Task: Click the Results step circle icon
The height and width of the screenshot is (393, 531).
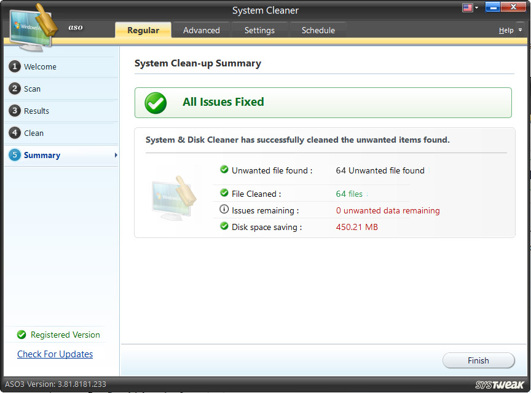Action: [x=14, y=111]
